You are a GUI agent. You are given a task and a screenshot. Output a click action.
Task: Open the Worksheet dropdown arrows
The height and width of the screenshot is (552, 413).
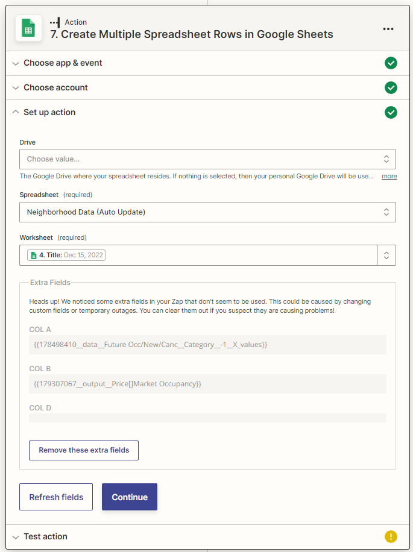[x=386, y=256]
